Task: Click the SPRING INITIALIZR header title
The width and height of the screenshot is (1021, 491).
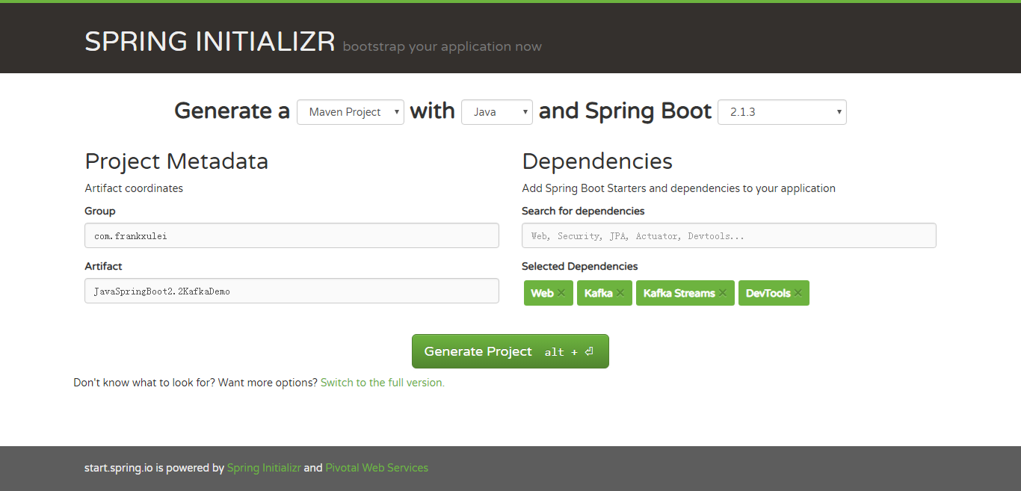Action: [x=210, y=42]
